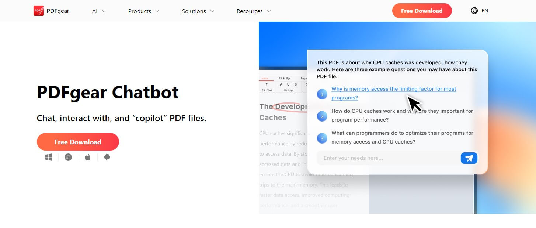
Task: Click the number 3 bullet icon
Action: coord(322,138)
